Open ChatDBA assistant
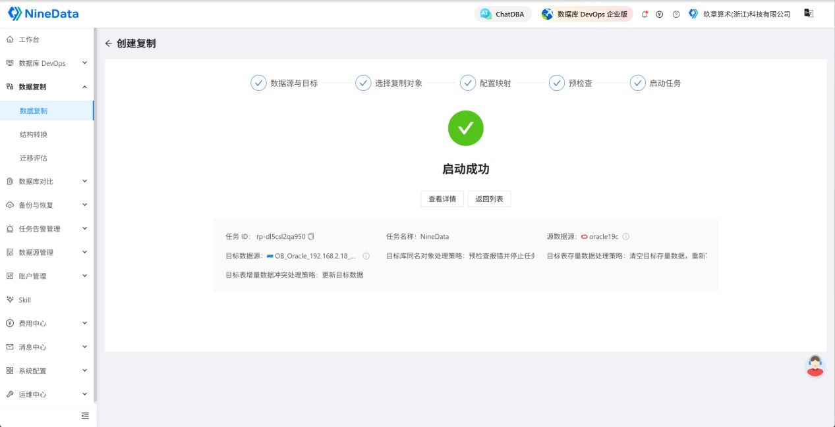 [503, 14]
